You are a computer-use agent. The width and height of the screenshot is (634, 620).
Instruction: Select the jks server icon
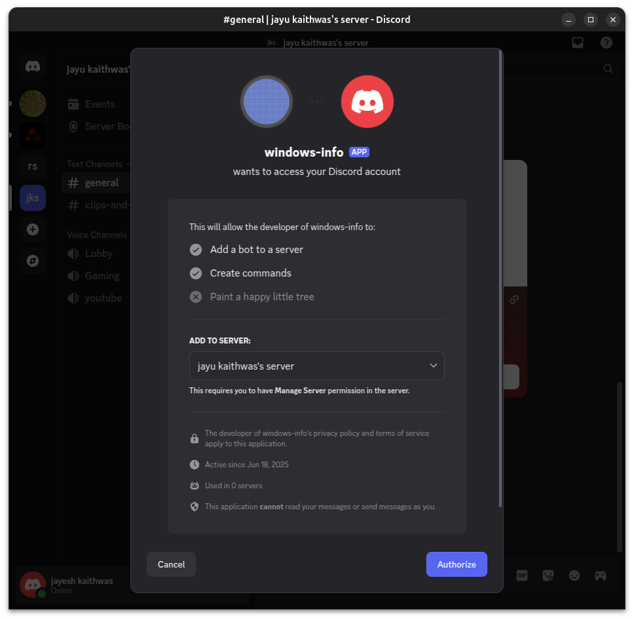[x=33, y=198]
